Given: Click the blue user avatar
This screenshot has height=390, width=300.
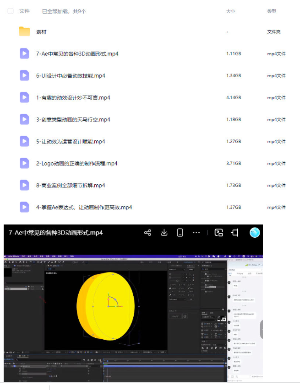Looking at the screenshot, I should coord(255,233).
